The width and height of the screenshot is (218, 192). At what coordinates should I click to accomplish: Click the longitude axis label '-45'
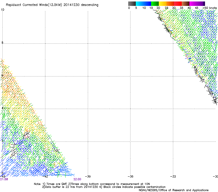click(3, 176)
